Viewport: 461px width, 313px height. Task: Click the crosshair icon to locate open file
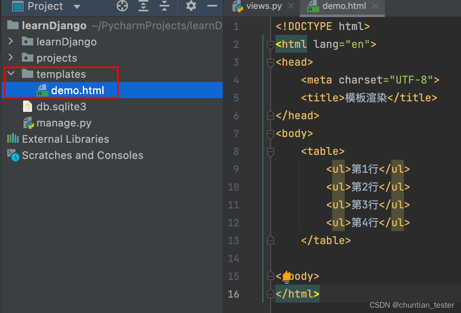click(122, 6)
